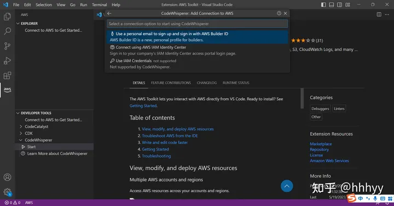Click the split editor right icon

click(x=379, y=14)
